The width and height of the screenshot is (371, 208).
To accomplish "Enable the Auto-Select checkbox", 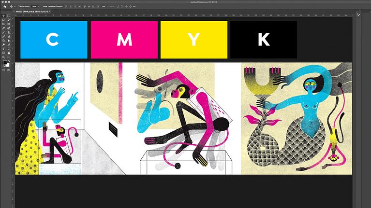I will (18, 6).
